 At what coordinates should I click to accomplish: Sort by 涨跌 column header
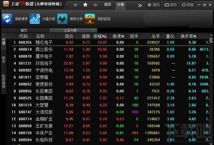[x=86, y=36]
